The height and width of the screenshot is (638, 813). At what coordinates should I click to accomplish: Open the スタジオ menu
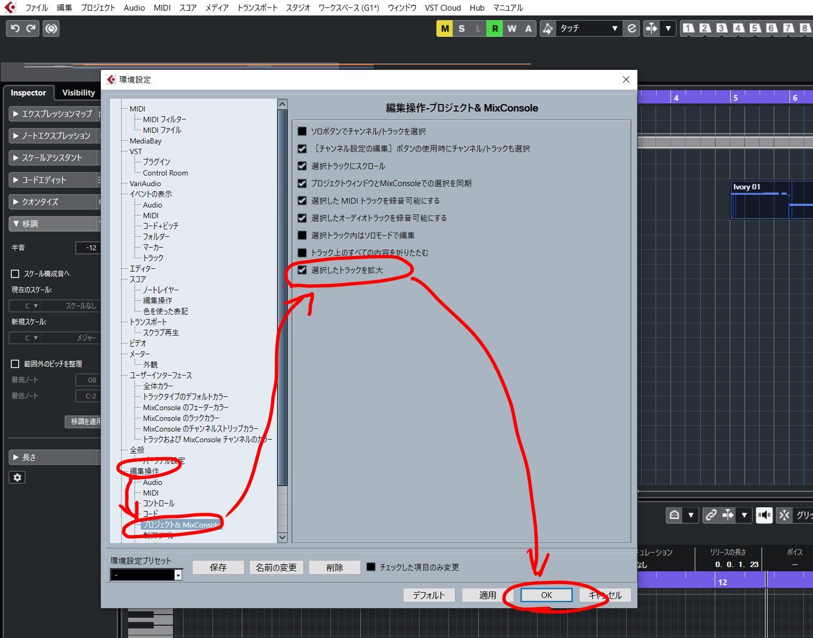click(x=298, y=7)
